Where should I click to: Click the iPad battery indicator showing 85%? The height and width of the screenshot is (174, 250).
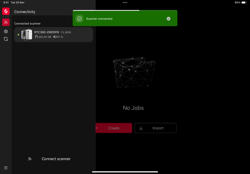click(243, 3)
